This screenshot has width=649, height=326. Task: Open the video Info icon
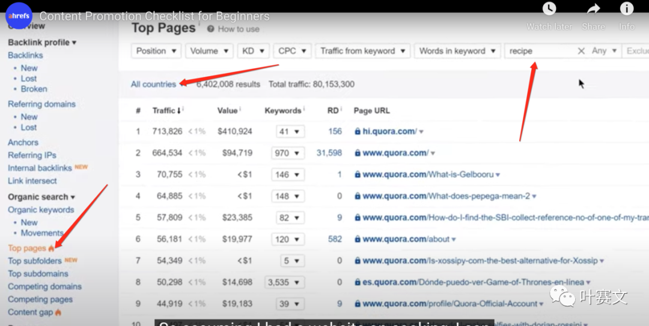(627, 8)
